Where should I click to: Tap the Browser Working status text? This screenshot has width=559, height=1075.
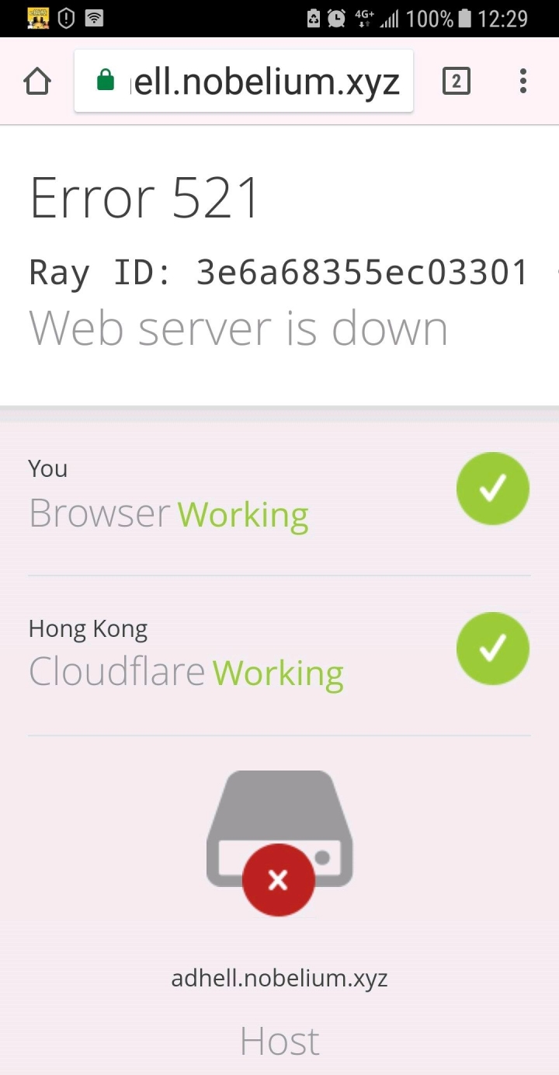(168, 514)
